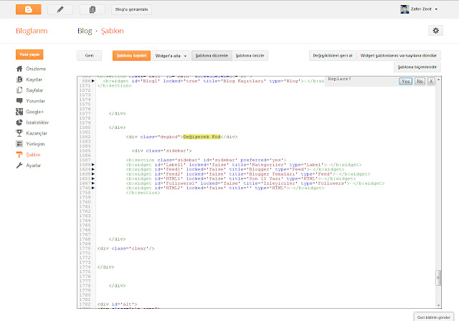The width and height of the screenshot is (459, 321).
Task: Open Kayıtlar in sidebar
Action: coord(34,80)
